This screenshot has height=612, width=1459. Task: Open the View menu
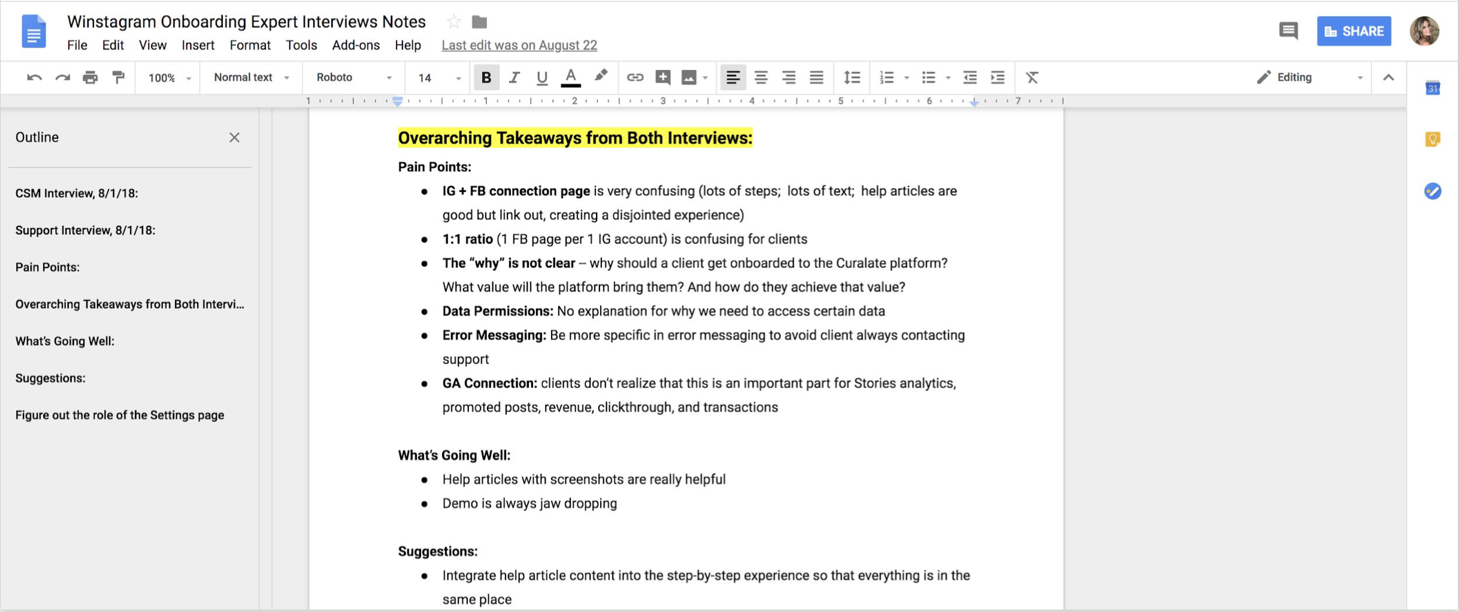tap(153, 46)
